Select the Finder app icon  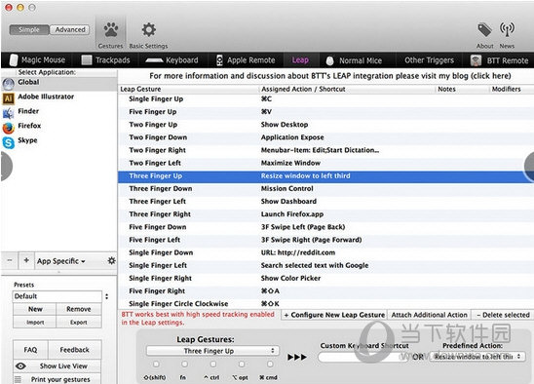pyautogui.click(x=9, y=113)
